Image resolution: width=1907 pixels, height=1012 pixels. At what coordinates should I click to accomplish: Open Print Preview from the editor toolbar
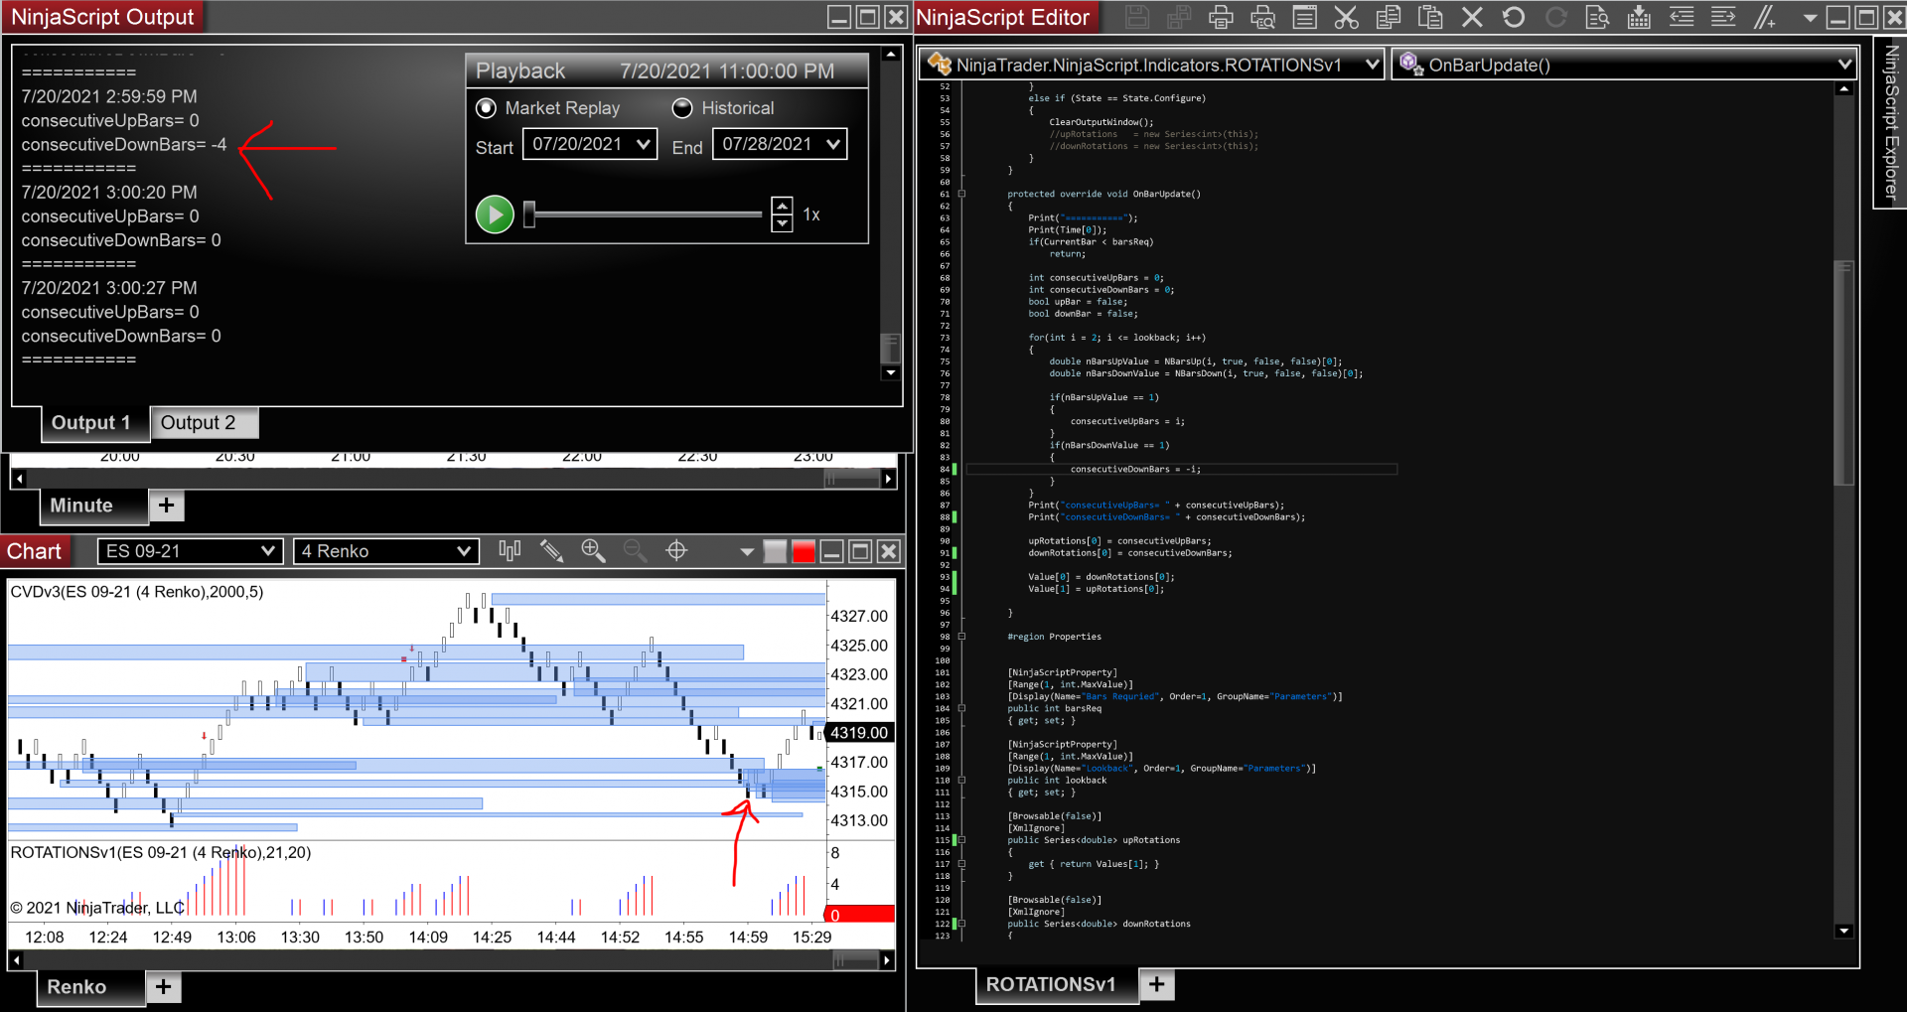pos(1262,17)
